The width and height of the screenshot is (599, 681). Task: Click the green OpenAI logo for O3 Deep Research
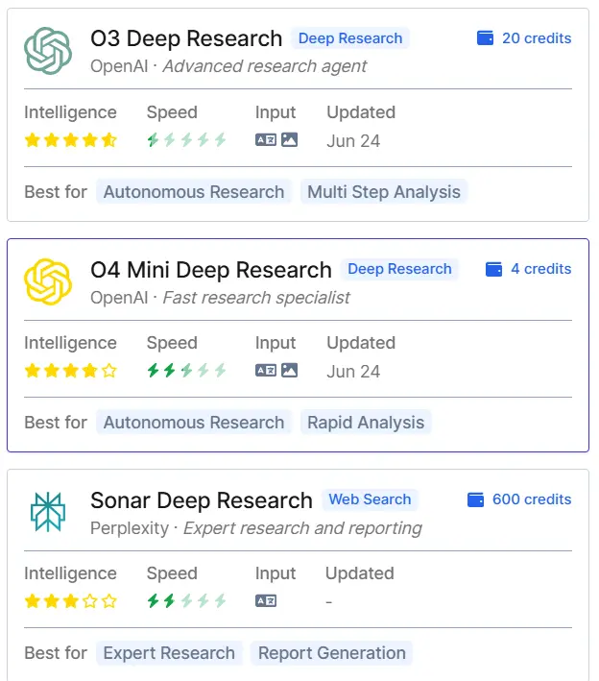pyautogui.click(x=48, y=51)
